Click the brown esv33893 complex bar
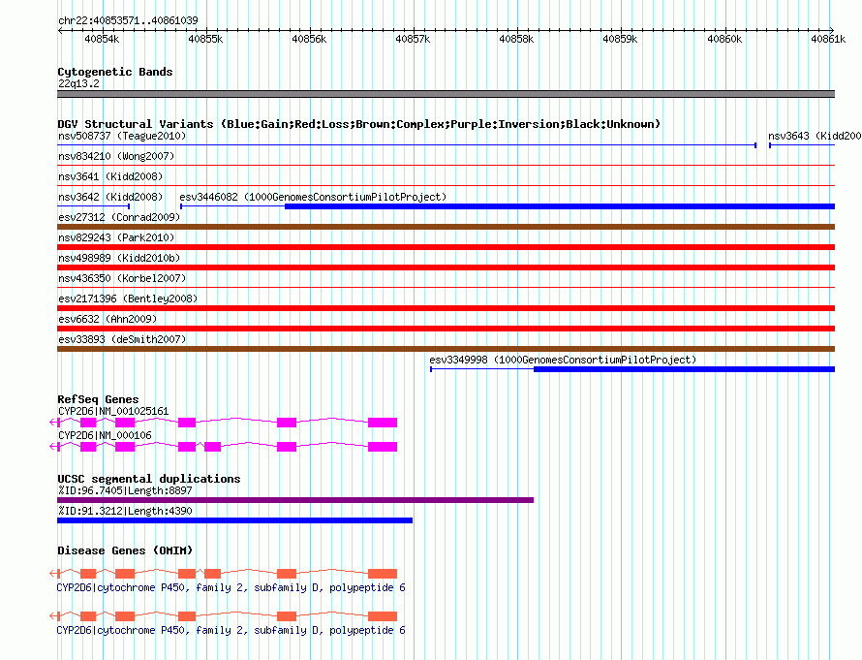 (x=446, y=349)
